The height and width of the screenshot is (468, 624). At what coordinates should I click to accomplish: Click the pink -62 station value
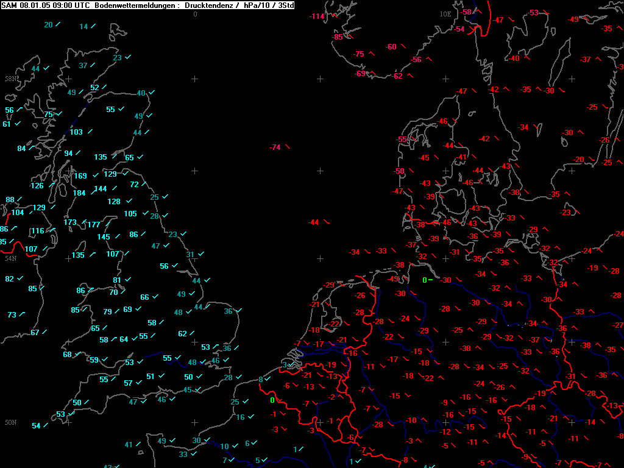pyautogui.click(x=397, y=76)
